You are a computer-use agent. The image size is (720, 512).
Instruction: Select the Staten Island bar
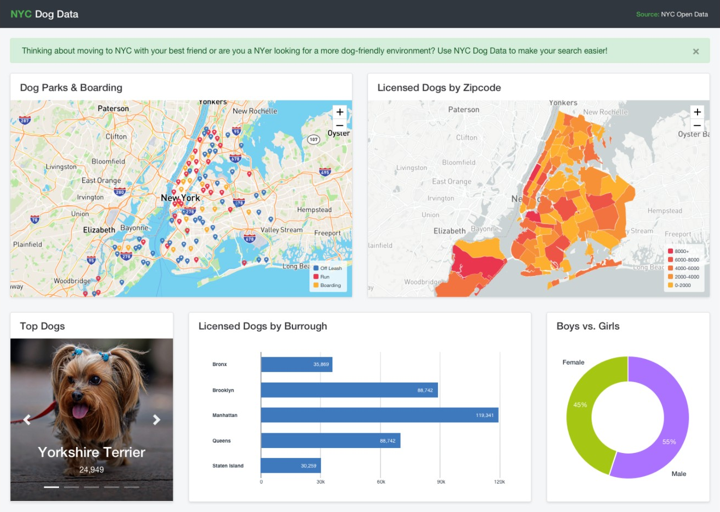coord(290,466)
